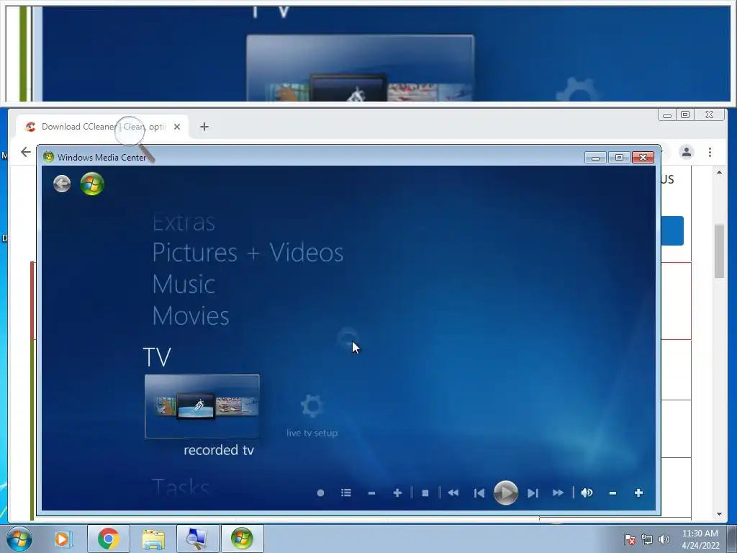Close the Windows Media Center window

643,158
